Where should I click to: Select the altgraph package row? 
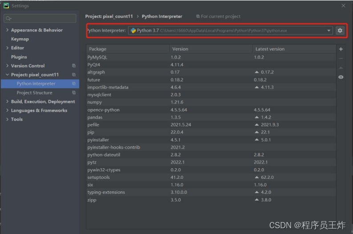pyautogui.click(x=211, y=72)
